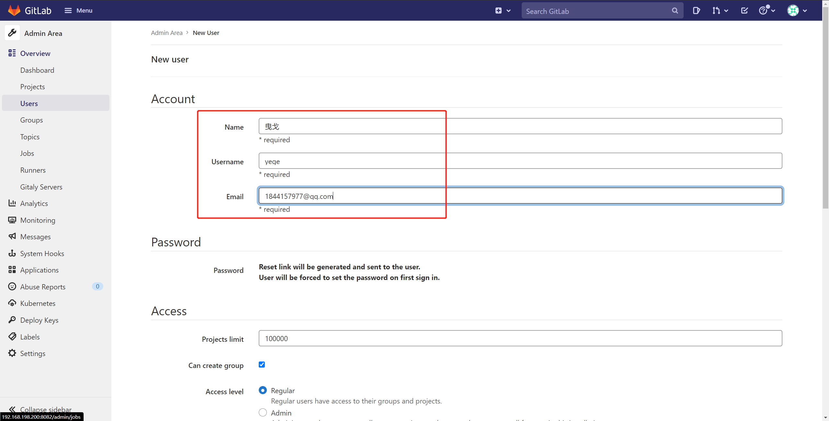
Task: Click Admin Area breadcrumb link
Action: 166,33
